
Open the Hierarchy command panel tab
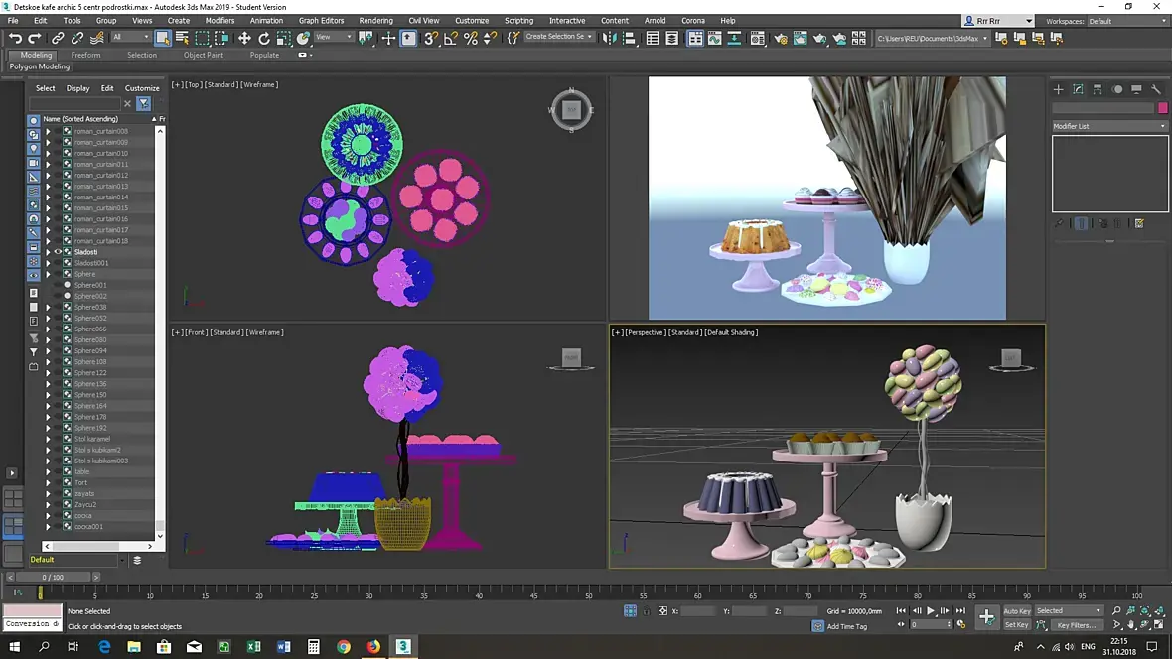pyautogui.click(x=1098, y=89)
